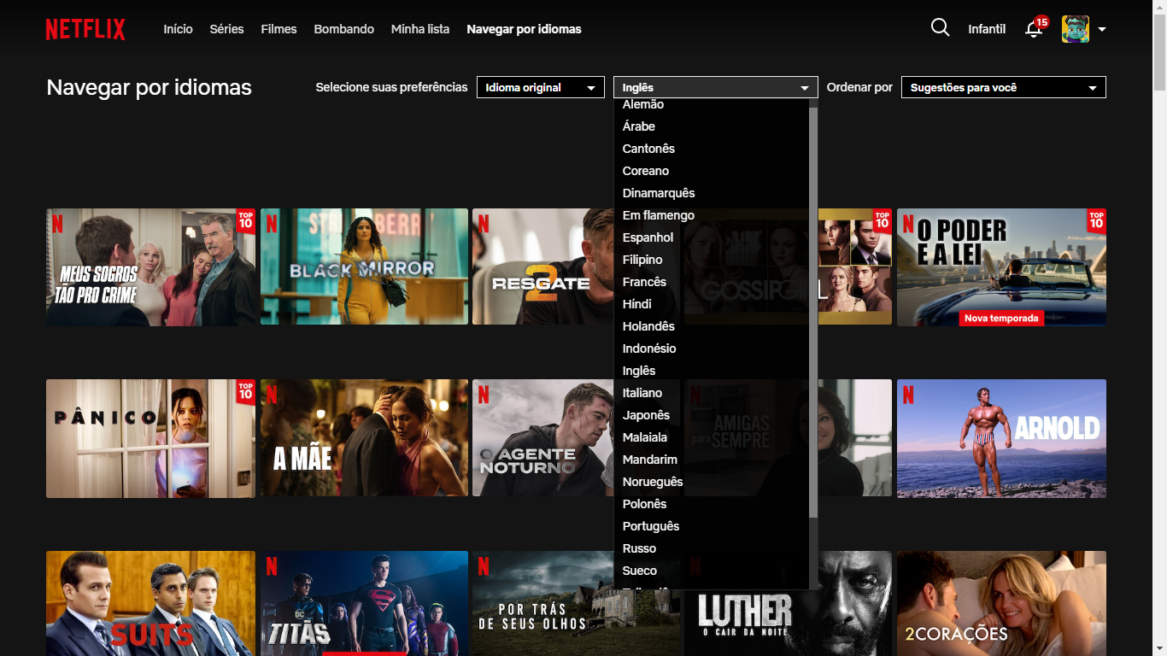1167x656 pixels.
Task: Select Espanhol from the language list
Action: pos(648,237)
